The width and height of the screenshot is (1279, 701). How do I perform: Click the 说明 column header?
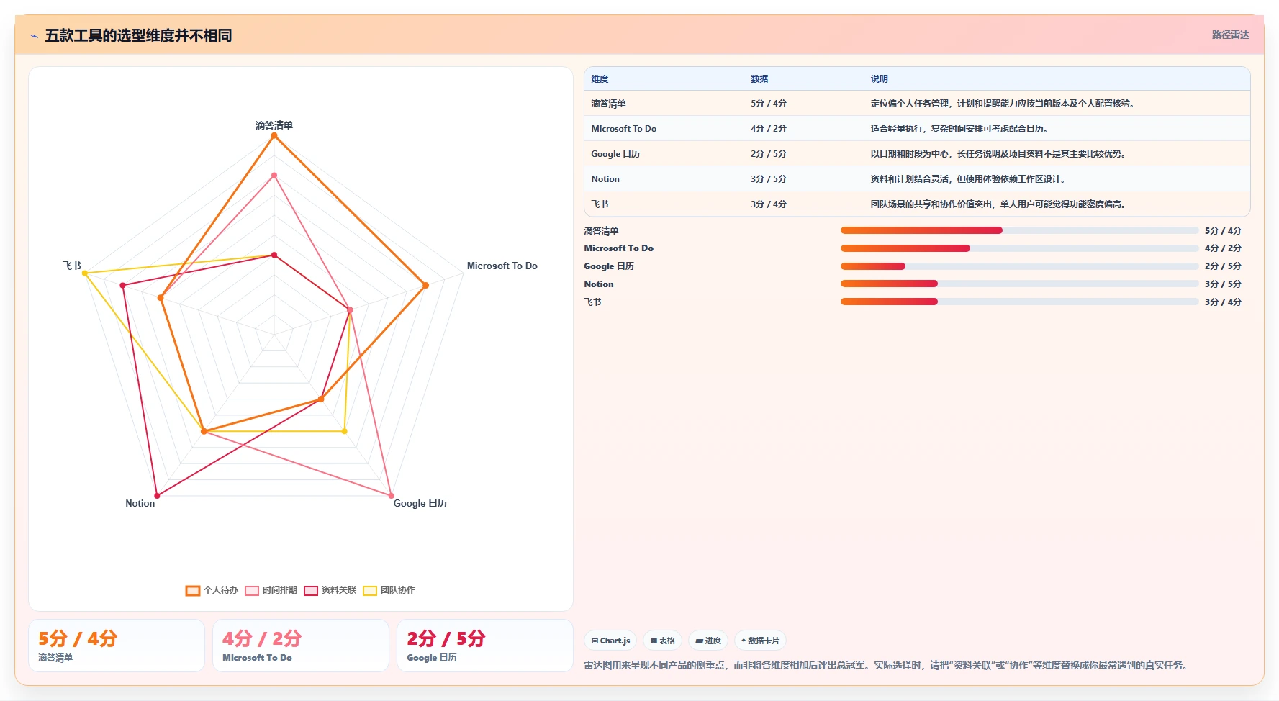879,79
